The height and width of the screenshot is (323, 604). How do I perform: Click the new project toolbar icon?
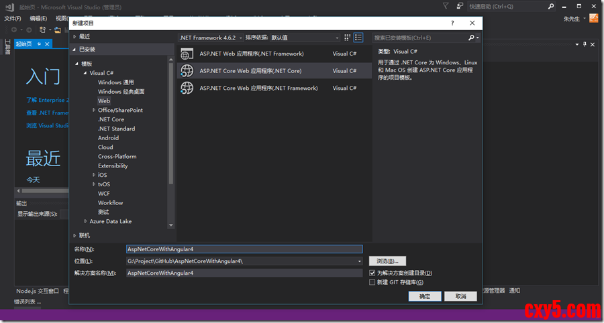pos(43,29)
